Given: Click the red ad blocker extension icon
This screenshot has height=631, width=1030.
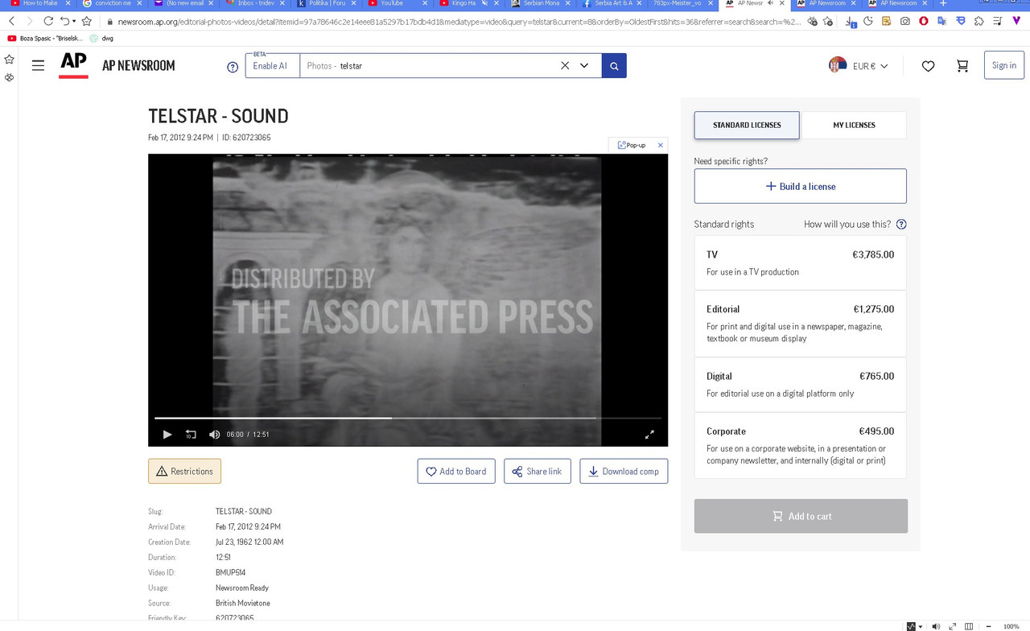Looking at the screenshot, I should point(923,21).
